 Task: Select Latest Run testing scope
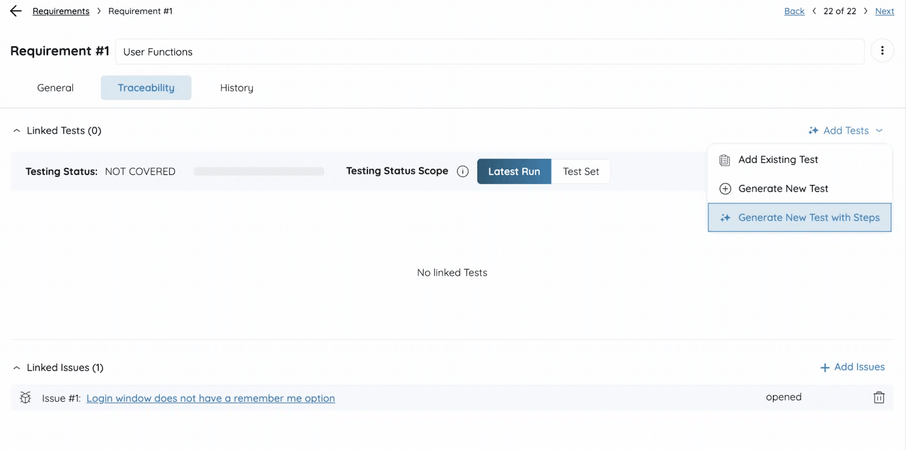pyautogui.click(x=514, y=172)
